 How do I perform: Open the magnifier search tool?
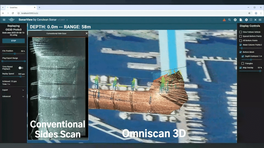(230, 20)
